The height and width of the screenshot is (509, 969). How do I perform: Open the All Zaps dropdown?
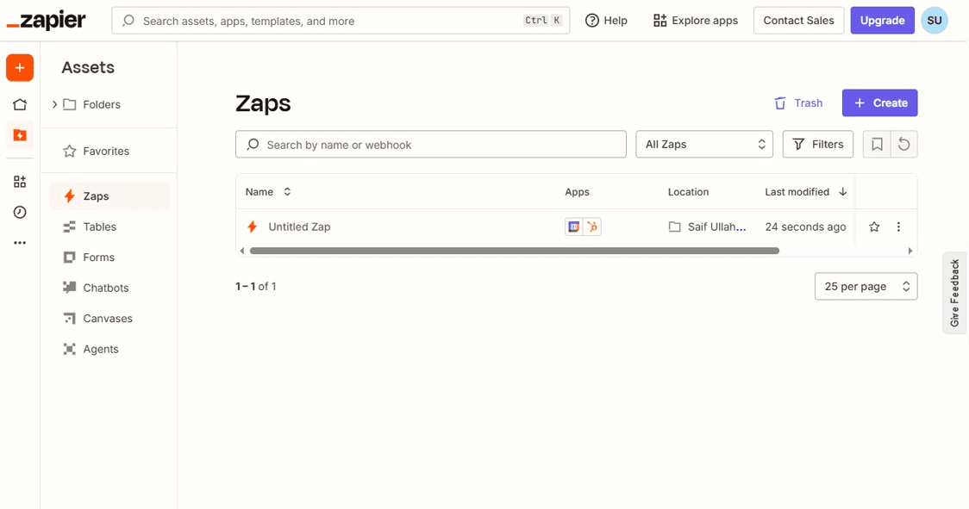pyautogui.click(x=704, y=144)
